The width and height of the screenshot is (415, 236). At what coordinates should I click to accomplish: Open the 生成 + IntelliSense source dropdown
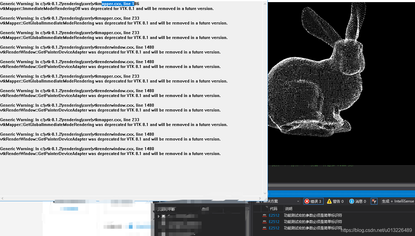pyautogui.click(x=397, y=201)
